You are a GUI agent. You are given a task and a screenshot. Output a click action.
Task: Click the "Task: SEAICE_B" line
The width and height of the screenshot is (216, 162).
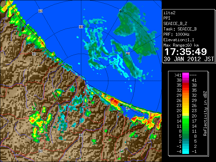click(180, 29)
